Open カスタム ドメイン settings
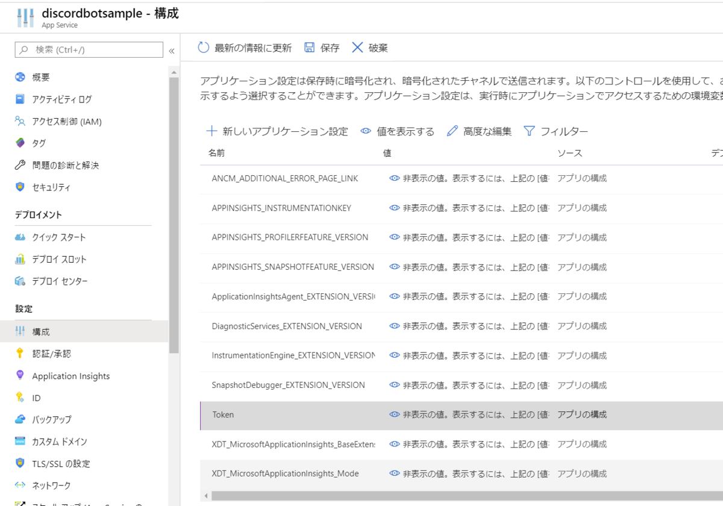Image resolution: width=723 pixels, height=506 pixels. click(60, 442)
